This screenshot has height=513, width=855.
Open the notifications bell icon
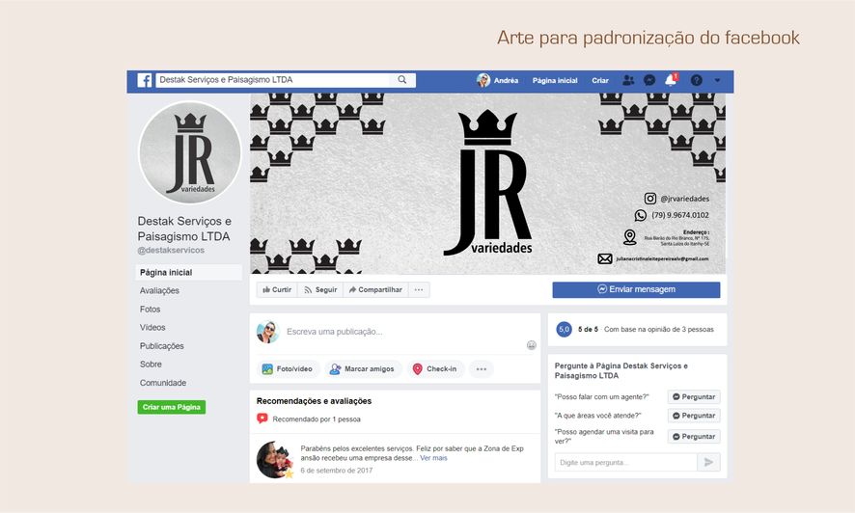coord(671,80)
